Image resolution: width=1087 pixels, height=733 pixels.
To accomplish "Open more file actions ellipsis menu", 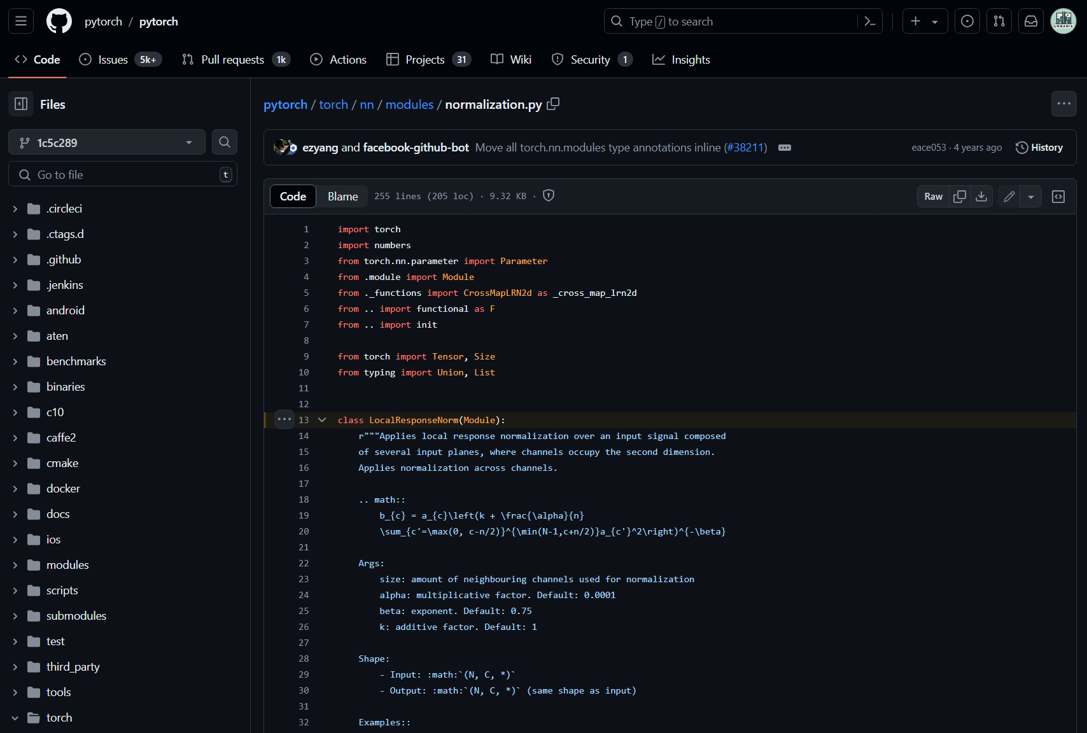I will pyautogui.click(x=1064, y=104).
